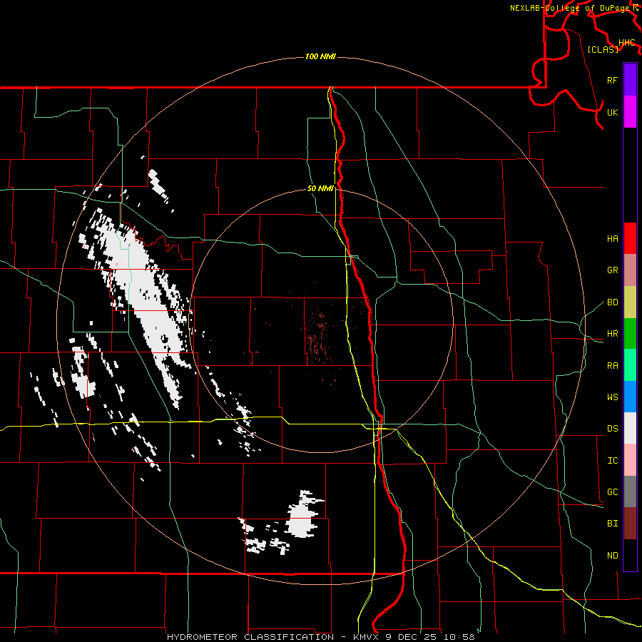Click the 'HR' legend label

pos(612,334)
